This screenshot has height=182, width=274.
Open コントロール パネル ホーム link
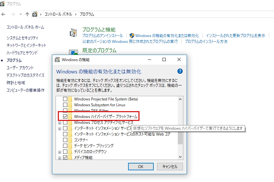25,27
